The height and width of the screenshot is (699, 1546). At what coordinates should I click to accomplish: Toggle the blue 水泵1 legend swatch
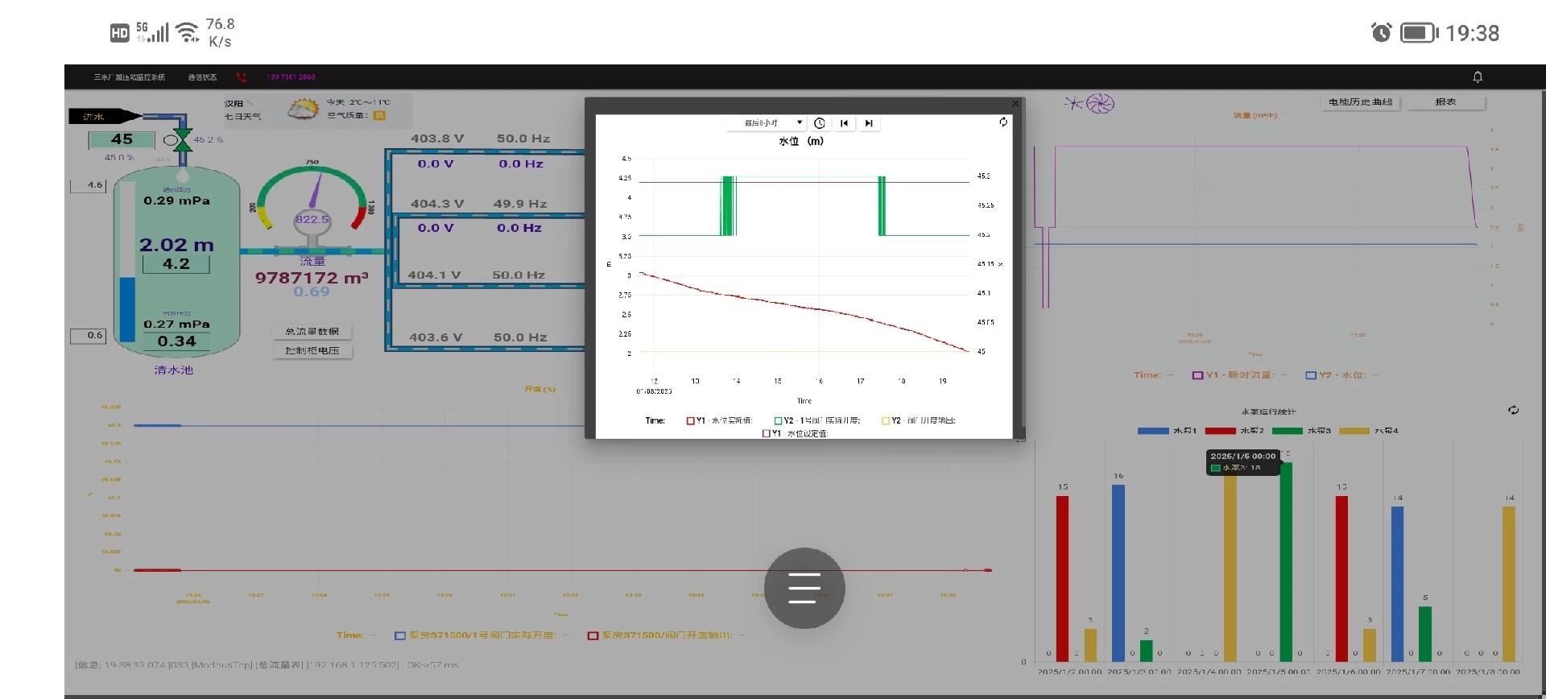1153,431
